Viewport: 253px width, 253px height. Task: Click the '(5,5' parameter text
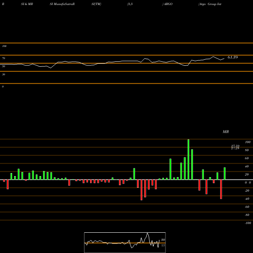130,4
